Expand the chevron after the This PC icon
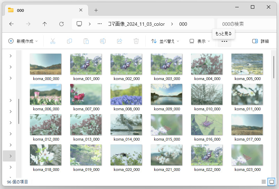 [90, 24]
